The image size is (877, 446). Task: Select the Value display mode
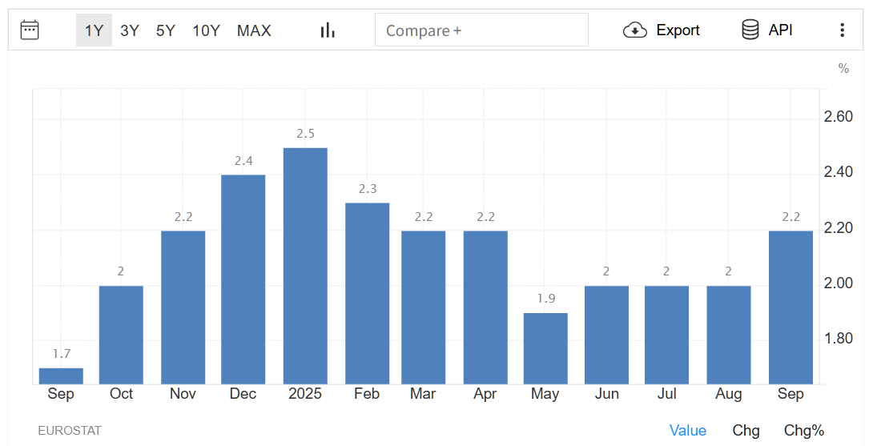tap(687, 431)
